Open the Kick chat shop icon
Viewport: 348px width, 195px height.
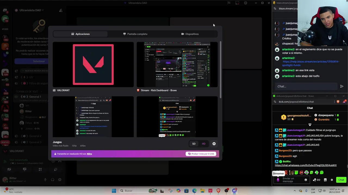pos(325,180)
